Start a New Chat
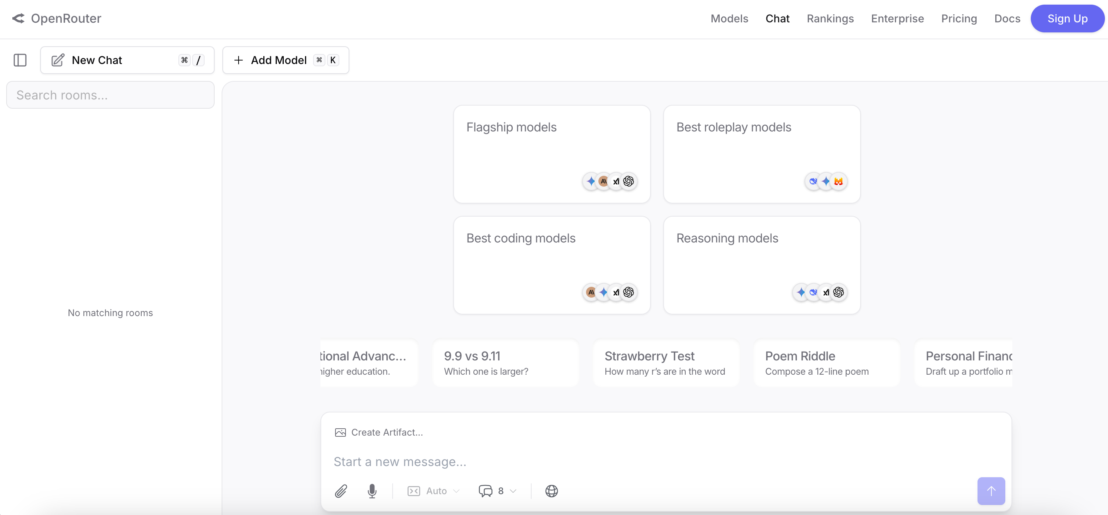The width and height of the screenshot is (1108, 515). [97, 60]
